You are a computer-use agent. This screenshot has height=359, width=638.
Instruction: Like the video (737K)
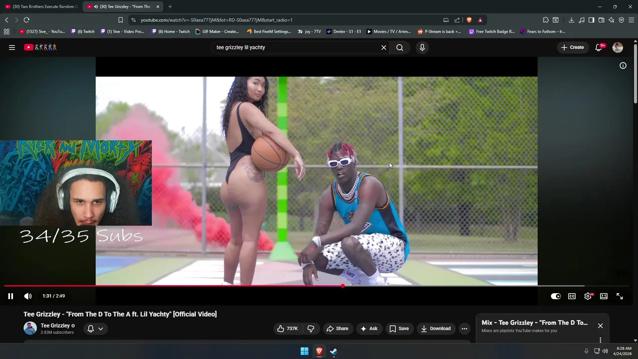[288, 329]
